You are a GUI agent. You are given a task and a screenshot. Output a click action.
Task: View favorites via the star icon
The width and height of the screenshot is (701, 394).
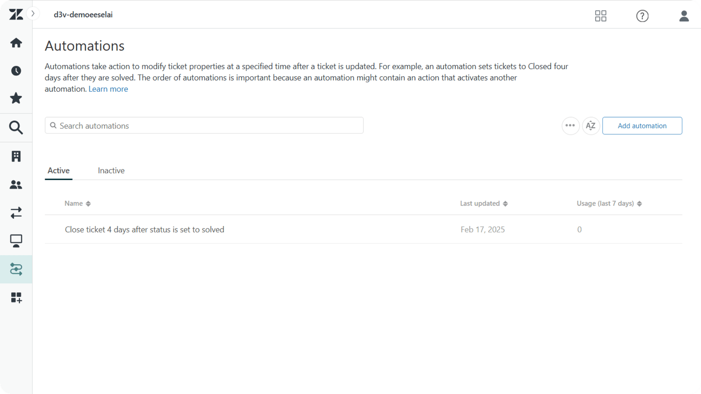pyautogui.click(x=16, y=98)
